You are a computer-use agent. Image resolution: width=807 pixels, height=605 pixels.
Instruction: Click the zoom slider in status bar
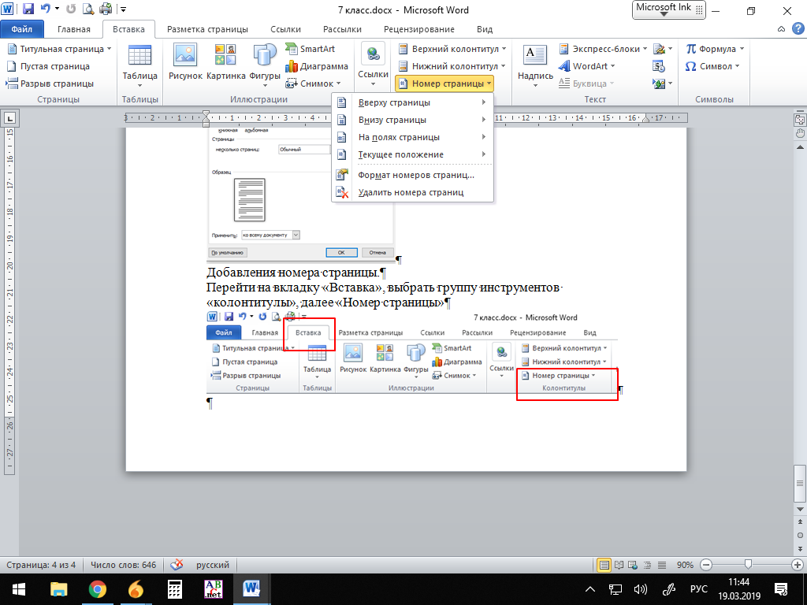pos(747,565)
